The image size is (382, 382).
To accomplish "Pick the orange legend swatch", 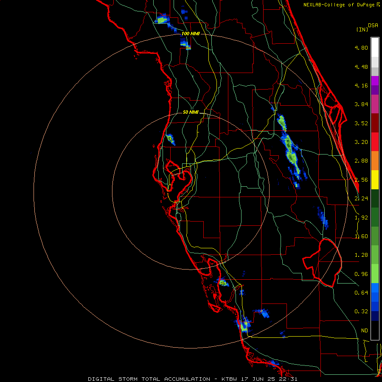I will point(375,161).
